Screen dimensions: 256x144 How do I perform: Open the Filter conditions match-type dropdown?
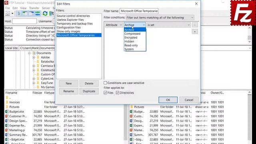(x=160, y=18)
